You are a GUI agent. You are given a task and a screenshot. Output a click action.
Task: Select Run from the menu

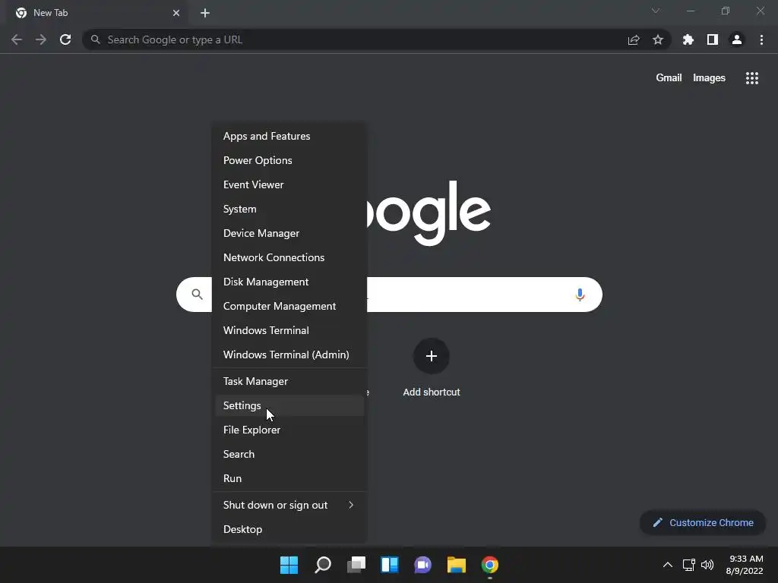tap(289, 478)
